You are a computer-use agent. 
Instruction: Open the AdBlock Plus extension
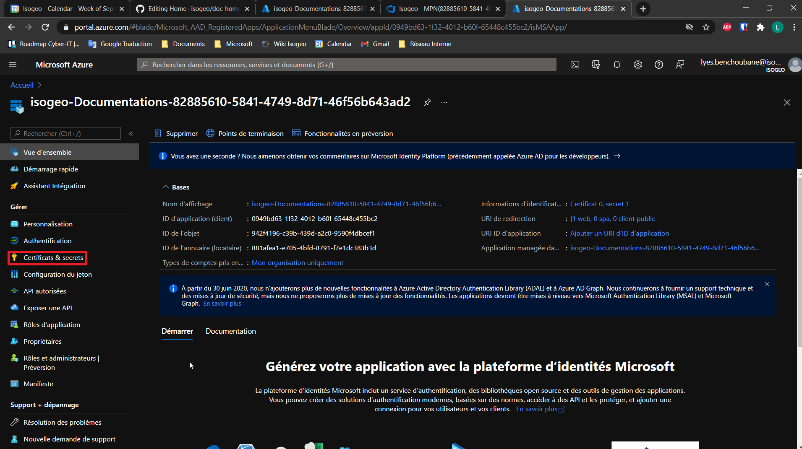point(727,27)
